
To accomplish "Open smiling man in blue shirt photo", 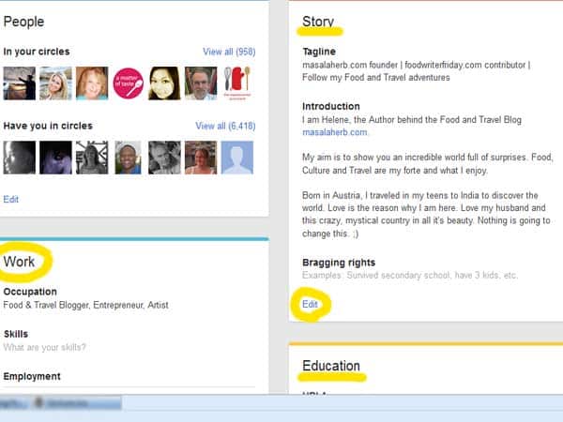I will coord(129,158).
